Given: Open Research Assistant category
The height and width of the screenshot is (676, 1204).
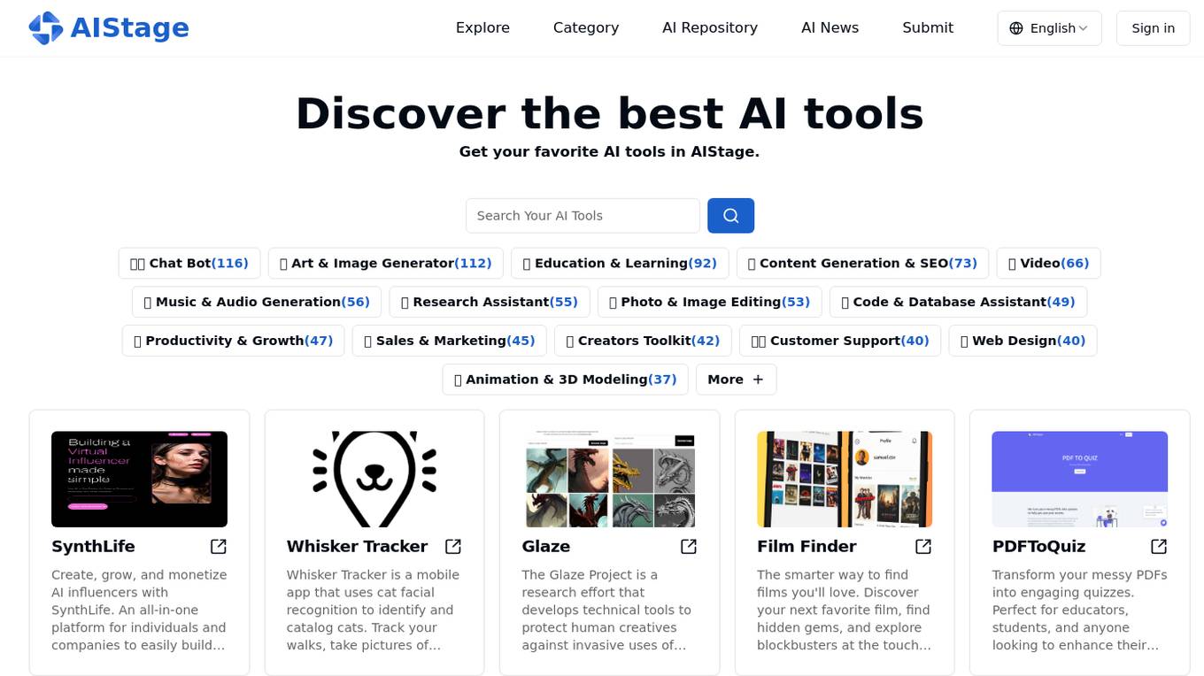Looking at the screenshot, I should pyautogui.click(x=490, y=303).
